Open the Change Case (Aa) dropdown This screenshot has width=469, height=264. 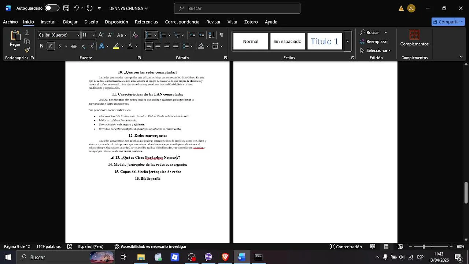[122, 35]
